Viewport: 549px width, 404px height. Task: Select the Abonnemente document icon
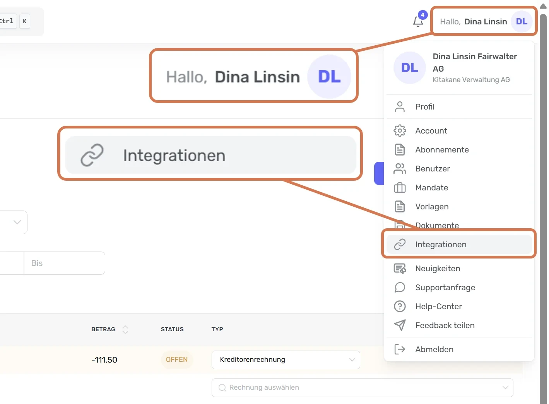[400, 150]
